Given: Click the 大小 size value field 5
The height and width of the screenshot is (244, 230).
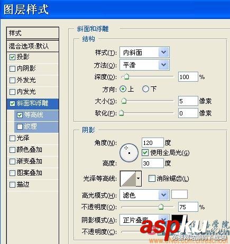Looking at the screenshot, I should [188, 101].
